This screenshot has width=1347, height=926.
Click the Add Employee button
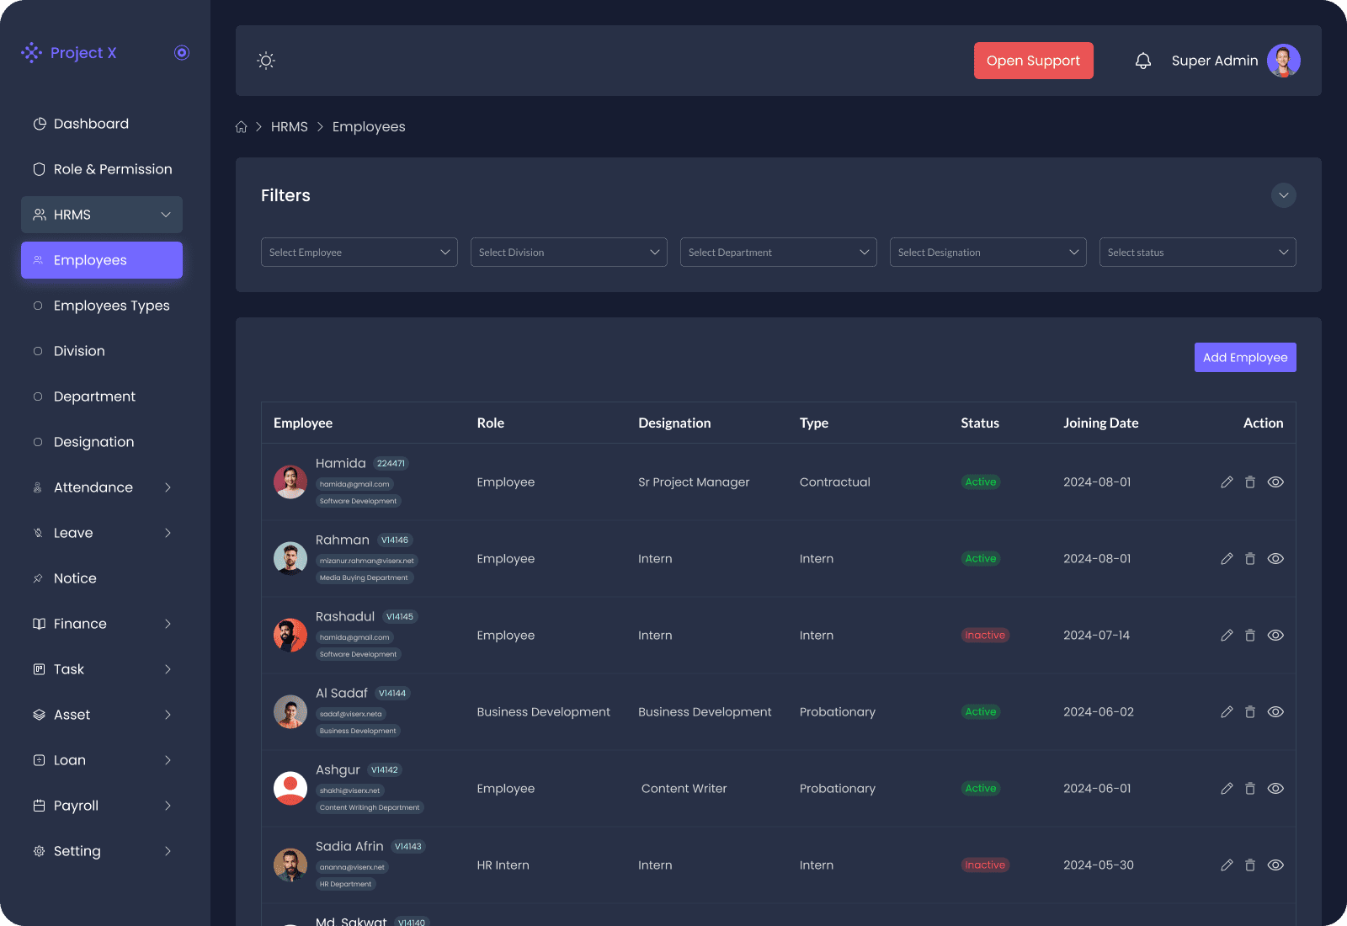1244,358
